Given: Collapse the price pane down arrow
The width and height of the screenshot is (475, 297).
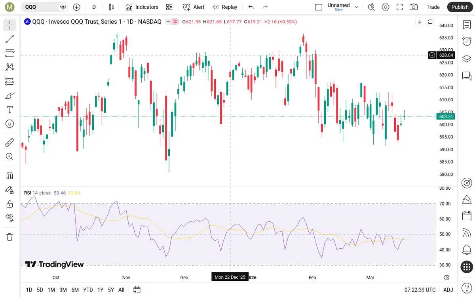Looking at the screenshot, I should 420,22.
